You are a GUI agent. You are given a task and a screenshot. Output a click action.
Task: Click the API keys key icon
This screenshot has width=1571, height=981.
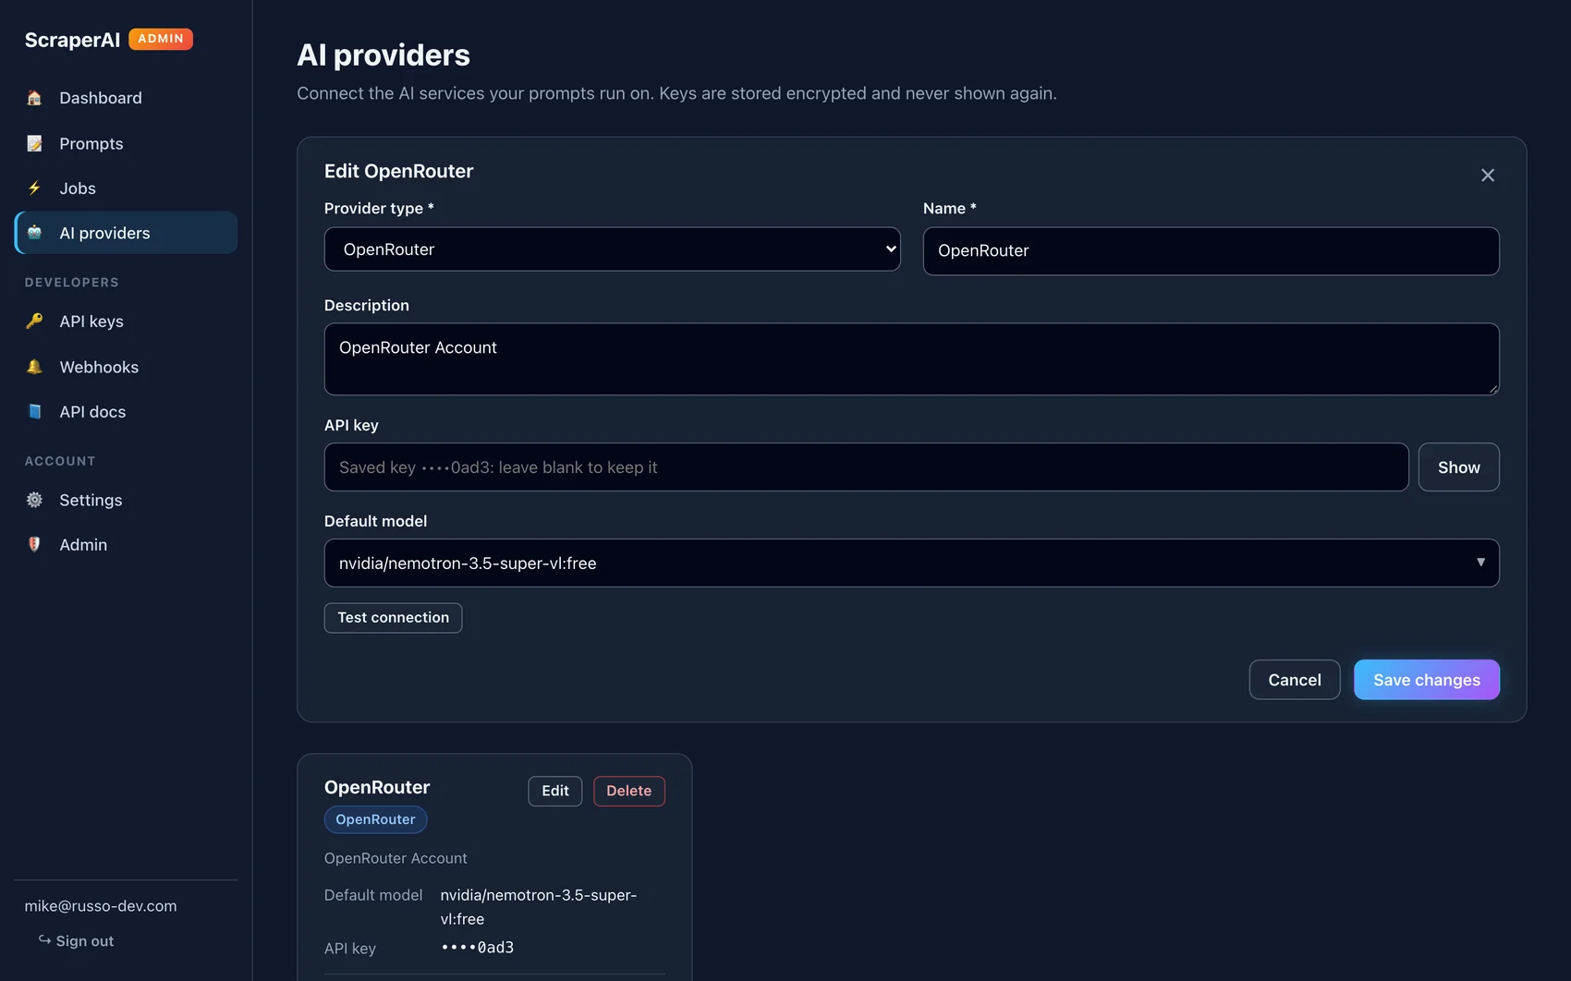tap(34, 321)
